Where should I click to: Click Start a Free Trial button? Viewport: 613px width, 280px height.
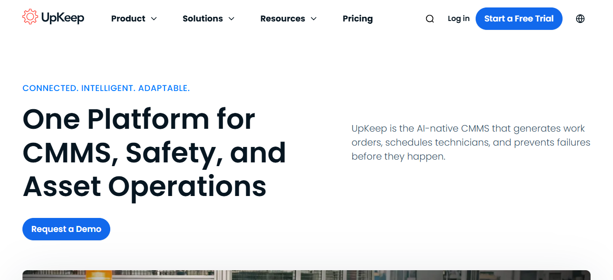tap(519, 19)
